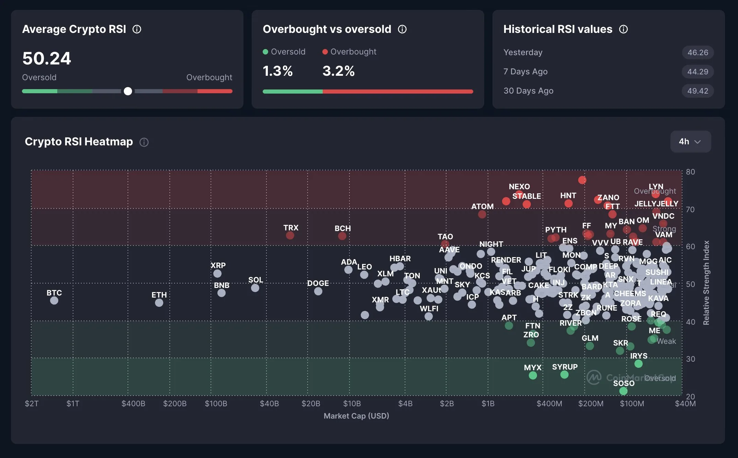This screenshot has width=738, height=458.
Task: Click info icon next to Overbought vs oversold
Action: coord(402,29)
